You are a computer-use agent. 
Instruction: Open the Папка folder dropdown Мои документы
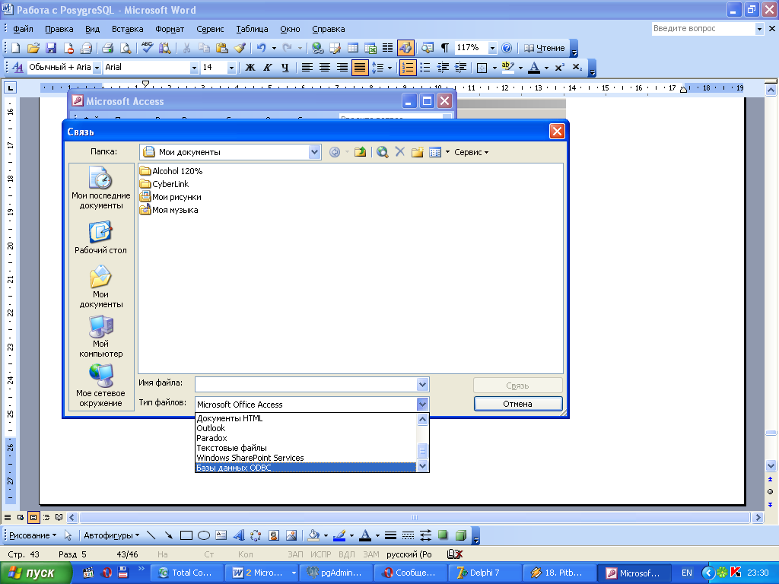tap(314, 152)
